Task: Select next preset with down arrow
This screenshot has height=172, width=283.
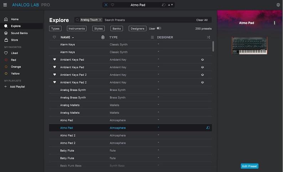Action: [172, 5]
